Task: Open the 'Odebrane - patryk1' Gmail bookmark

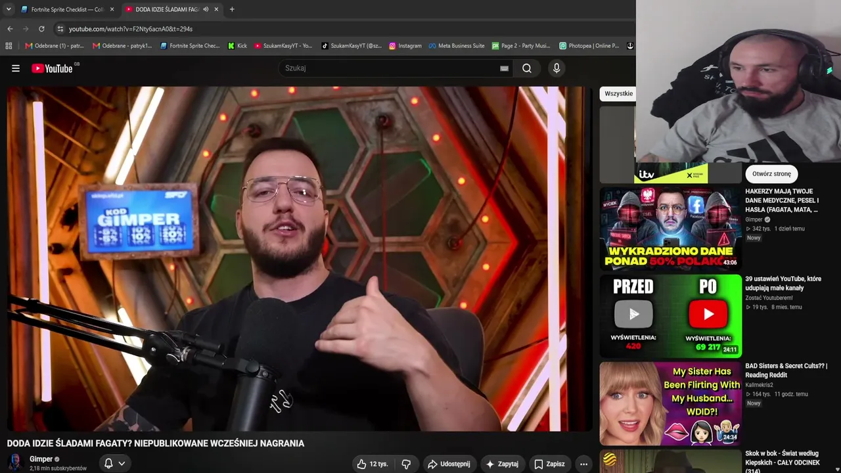Action: pyautogui.click(x=122, y=46)
